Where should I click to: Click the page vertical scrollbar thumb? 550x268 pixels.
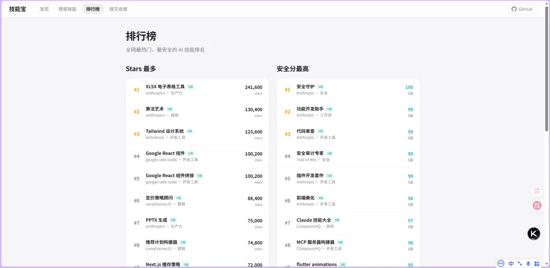click(546, 69)
